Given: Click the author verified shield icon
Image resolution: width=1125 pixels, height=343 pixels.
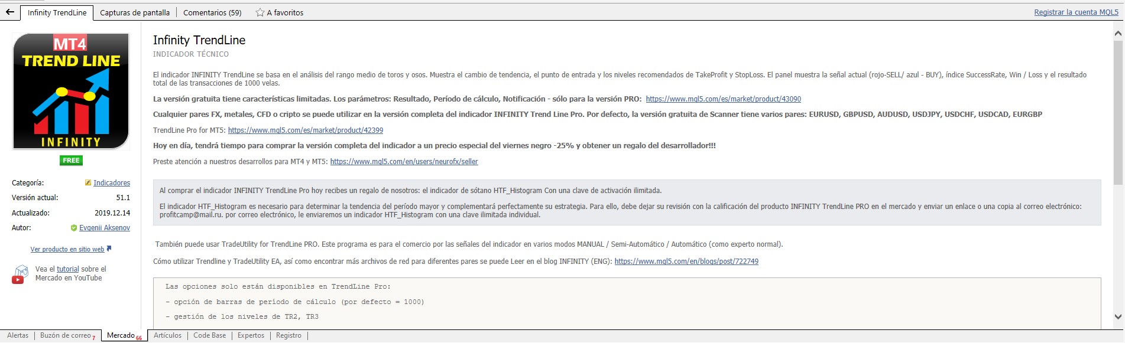Looking at the screenshot, I should pos(74,228).
